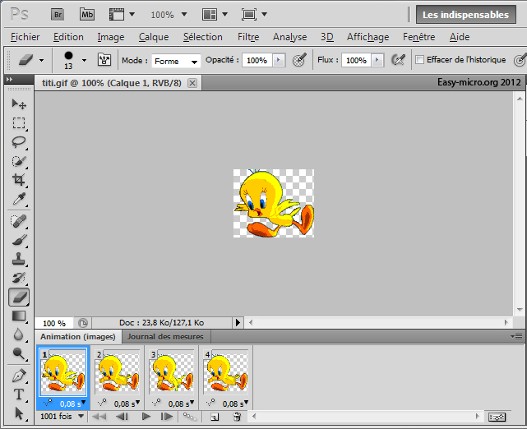
Task: Toggle airbrush mode next to Flux
Action: pos(398,60)
